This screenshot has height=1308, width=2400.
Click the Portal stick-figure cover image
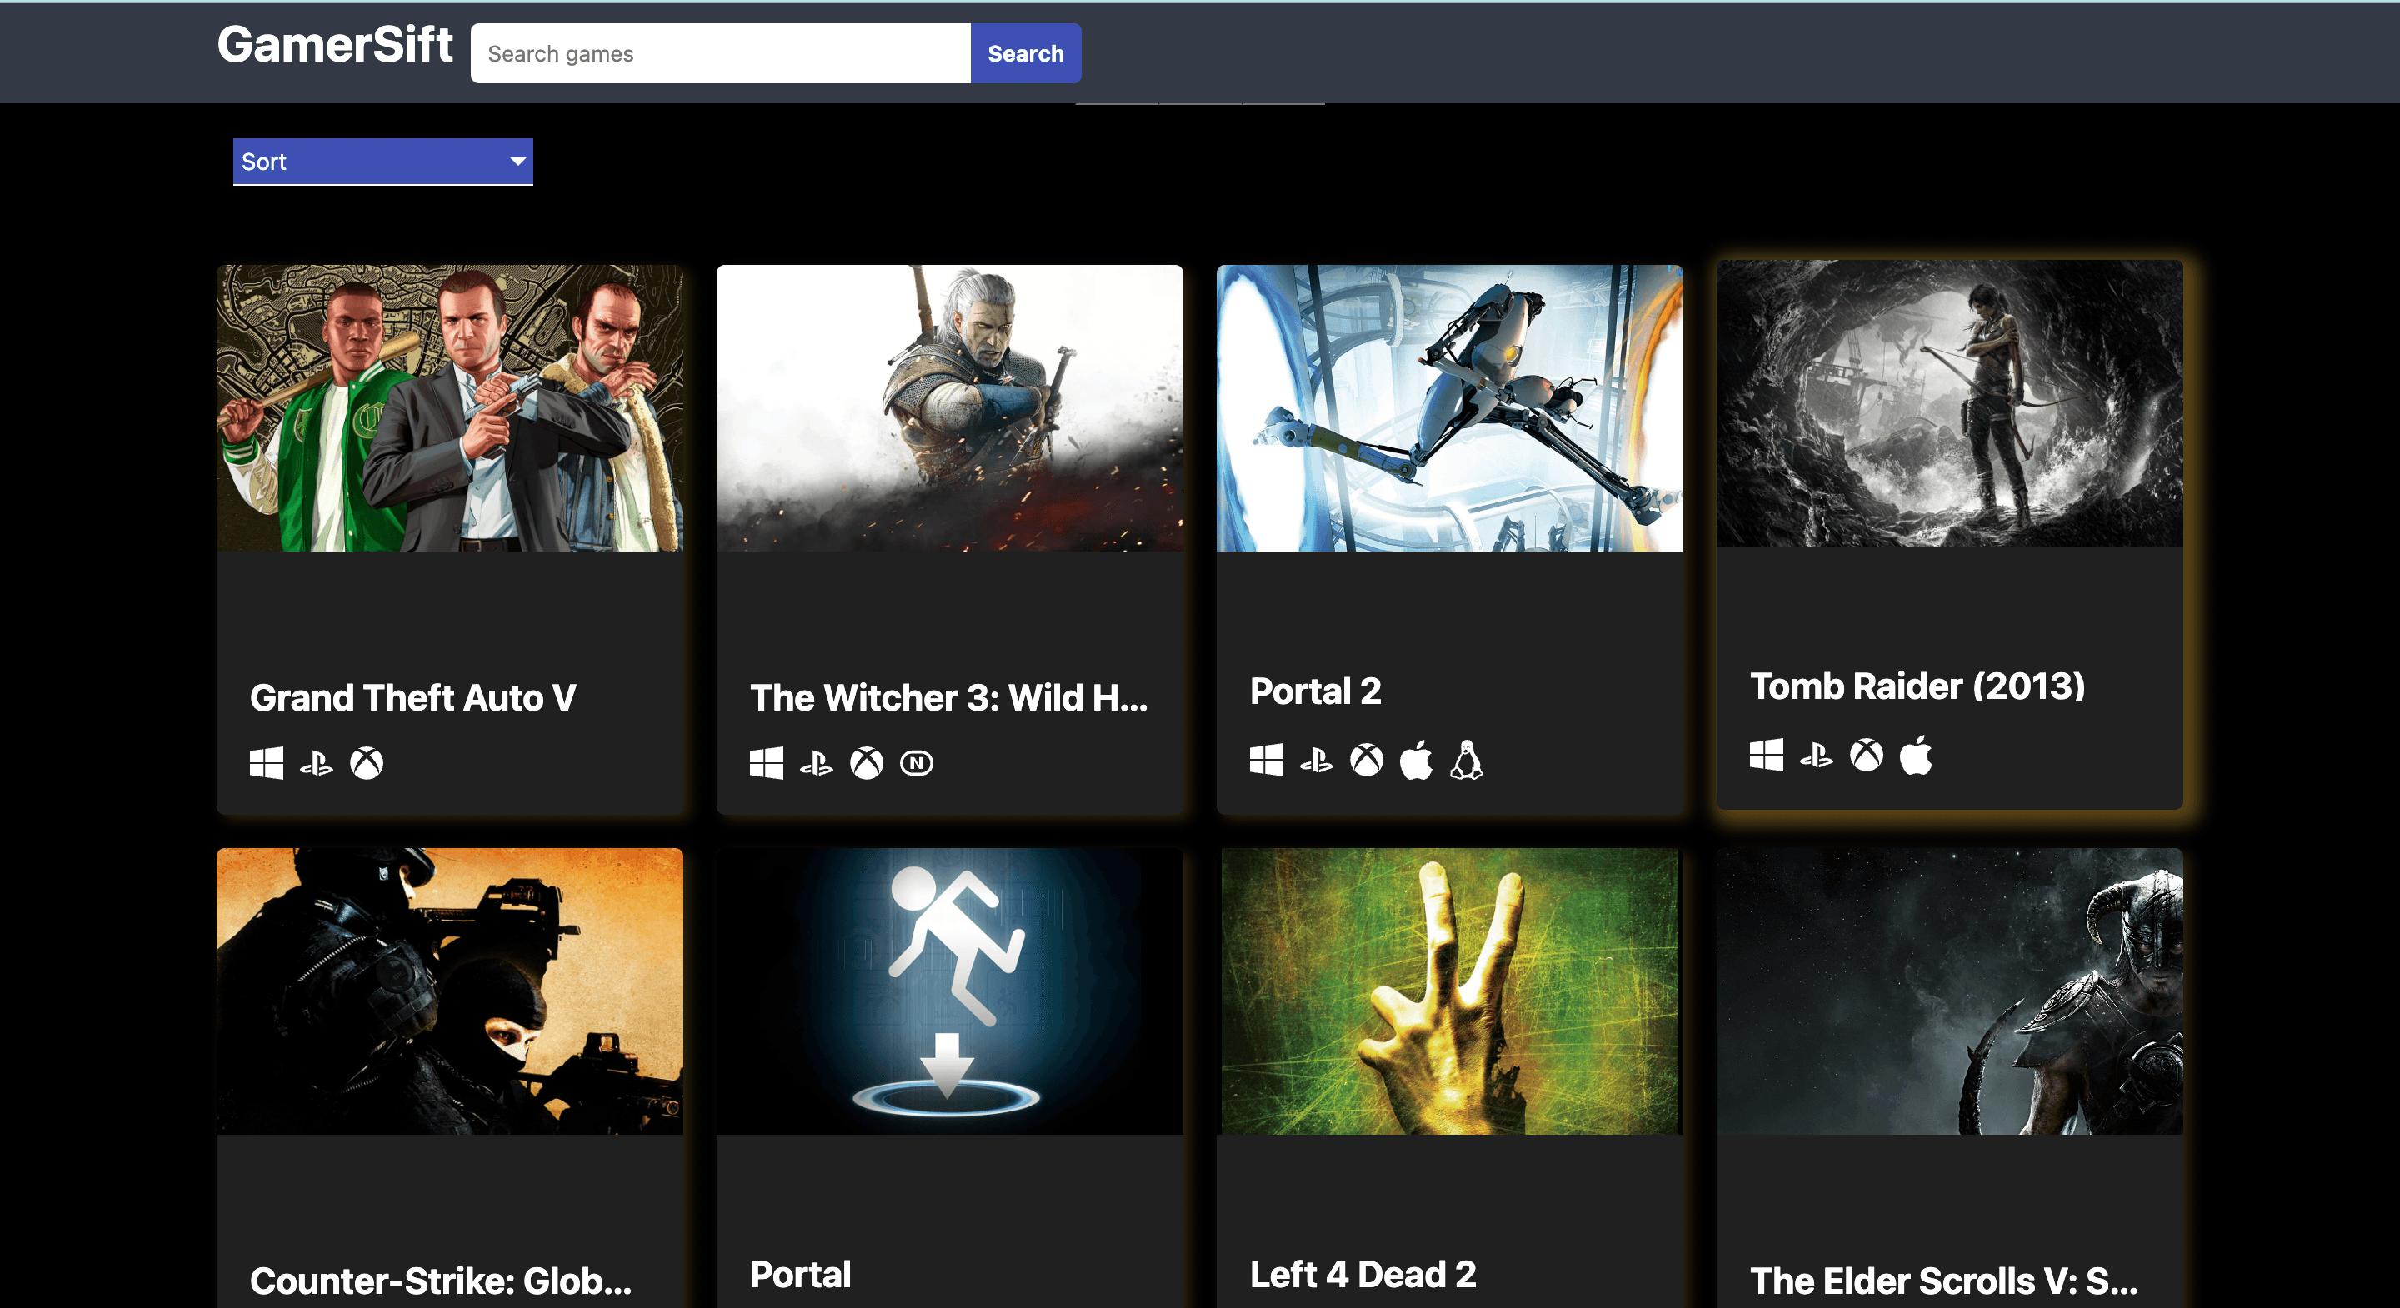click(x=949, y=991)
